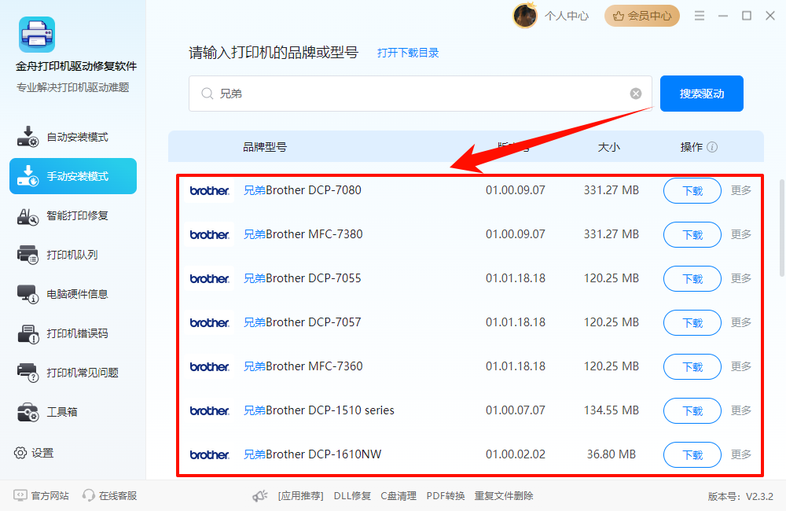This screenshot has height=511, width=786.
Task: Open 电脑硬件信息 in the sidebar
Action: click(73, 294)
